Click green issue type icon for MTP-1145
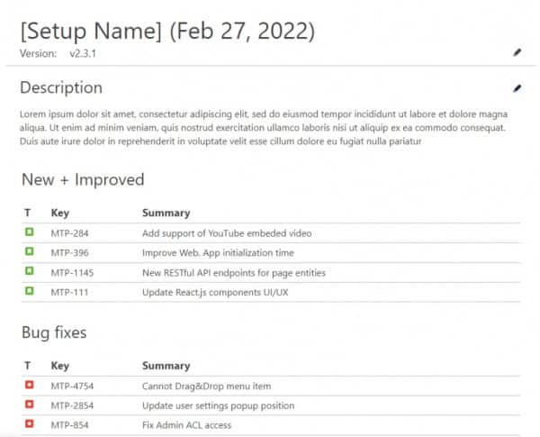This screenshot has height=437, width=540. pos(29,272)
